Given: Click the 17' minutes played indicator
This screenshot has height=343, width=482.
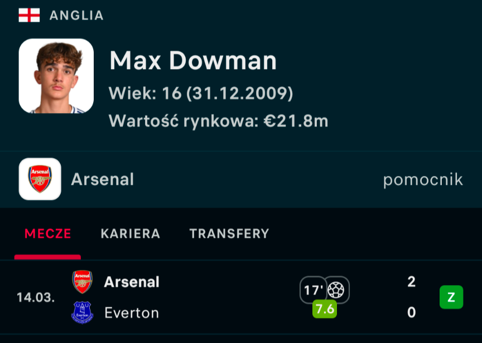Looking at the screenshot, I should click(313, 290).
